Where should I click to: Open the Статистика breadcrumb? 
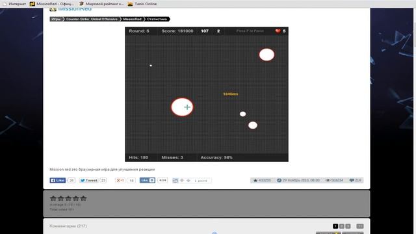157,19
